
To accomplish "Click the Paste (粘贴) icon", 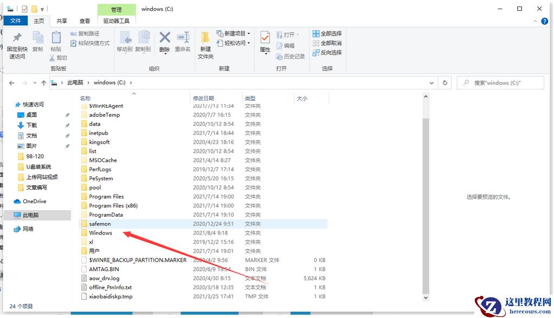I will click(x=56, y=42).
